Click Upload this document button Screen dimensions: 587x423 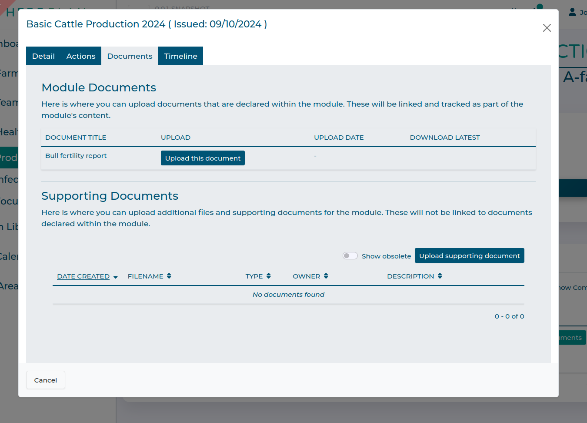(203, 158)
